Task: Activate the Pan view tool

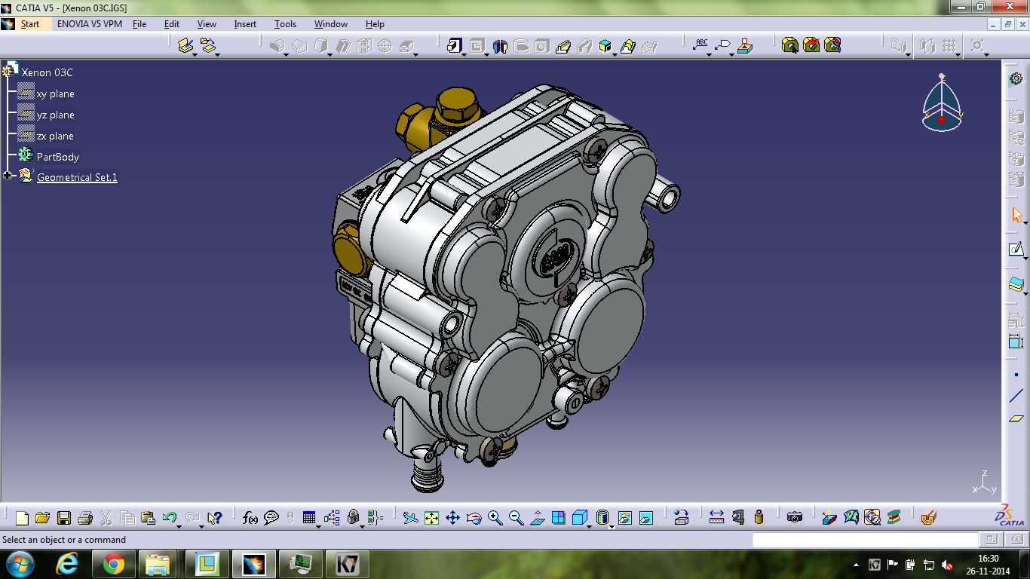Action: [x=452, y=518]
